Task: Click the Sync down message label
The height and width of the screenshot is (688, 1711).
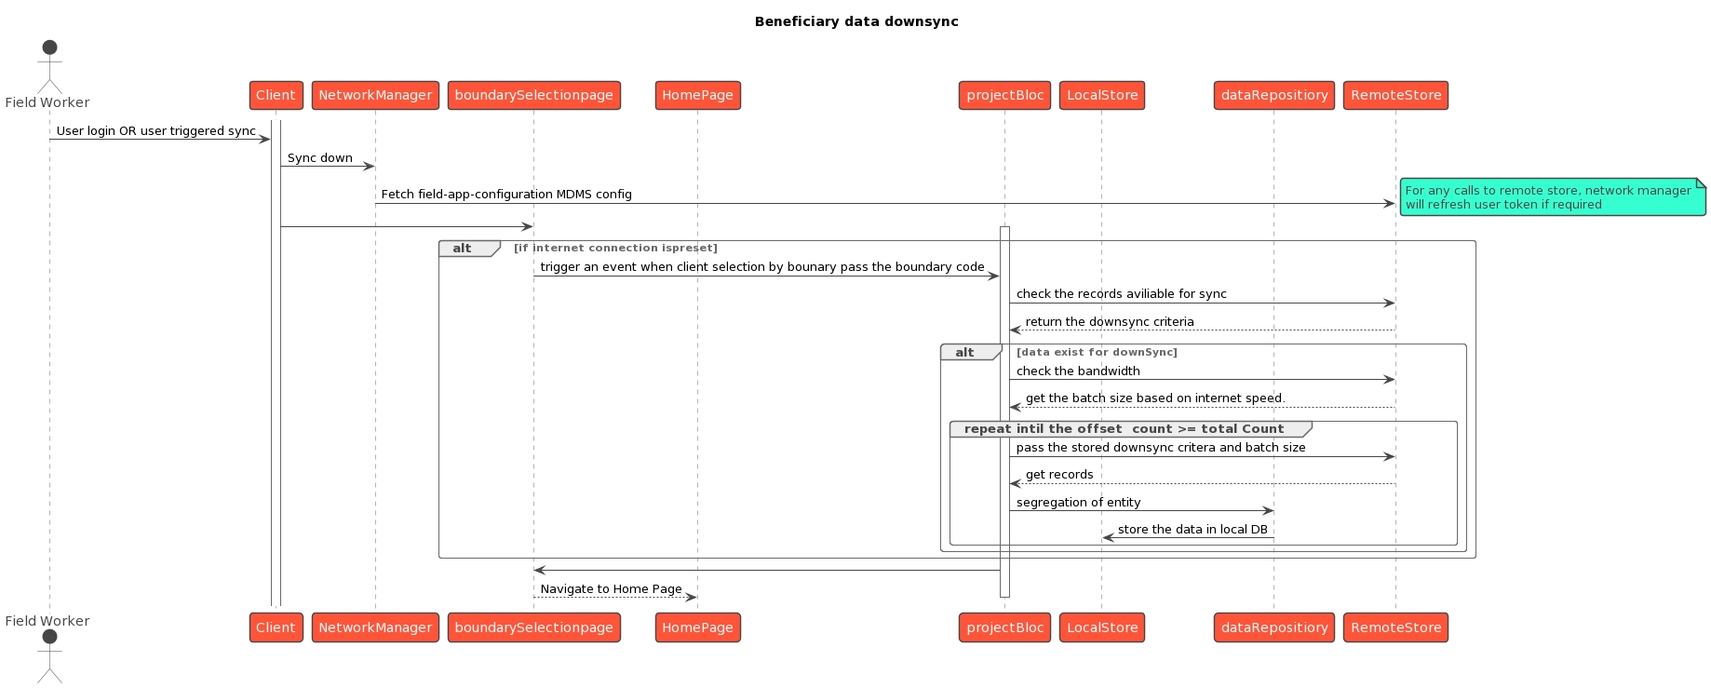Action: tap(319, 158)
